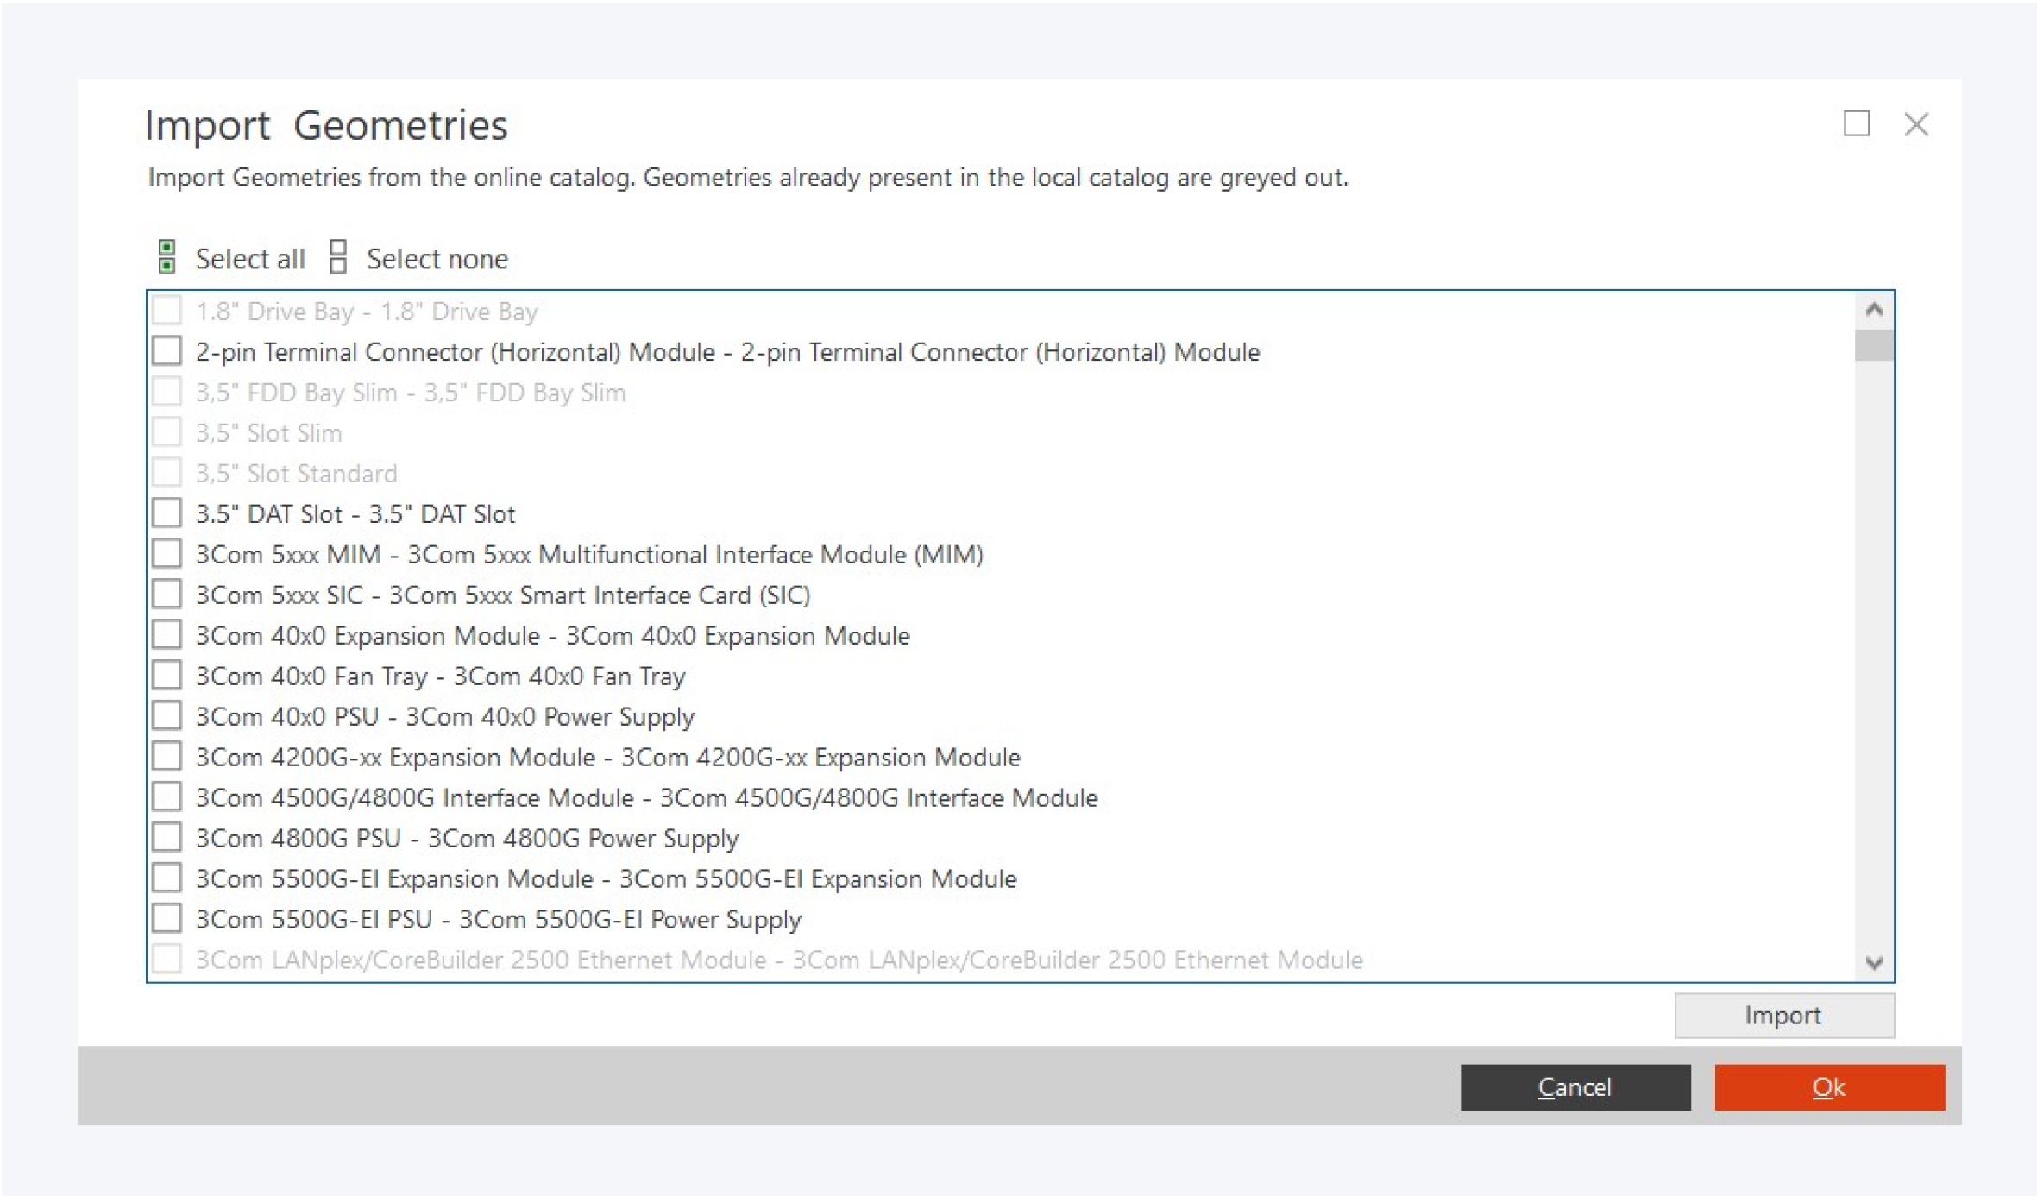The width and height of the screenshot is (2037, 1196).
Task: Click the Select none icon
Action: pyautogui.click(x=338, y=257)
